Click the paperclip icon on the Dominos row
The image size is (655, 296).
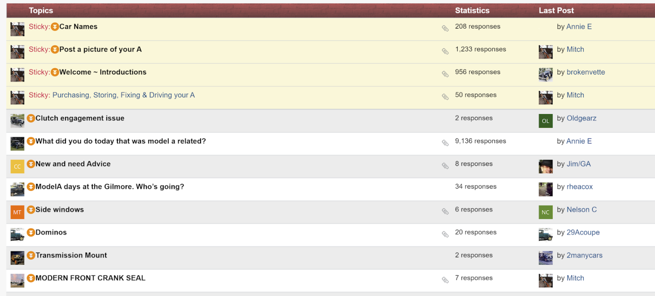445,235
